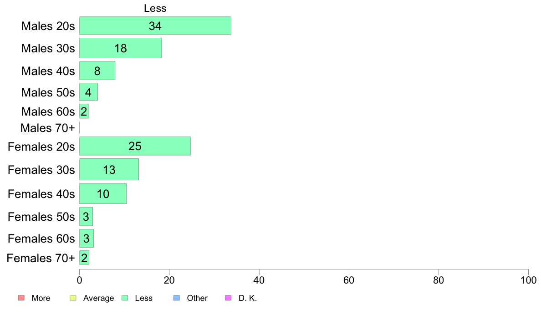Select the Females 30s bar showing 13
Viewport: 541px width, 335px height.
pos(109,169)
